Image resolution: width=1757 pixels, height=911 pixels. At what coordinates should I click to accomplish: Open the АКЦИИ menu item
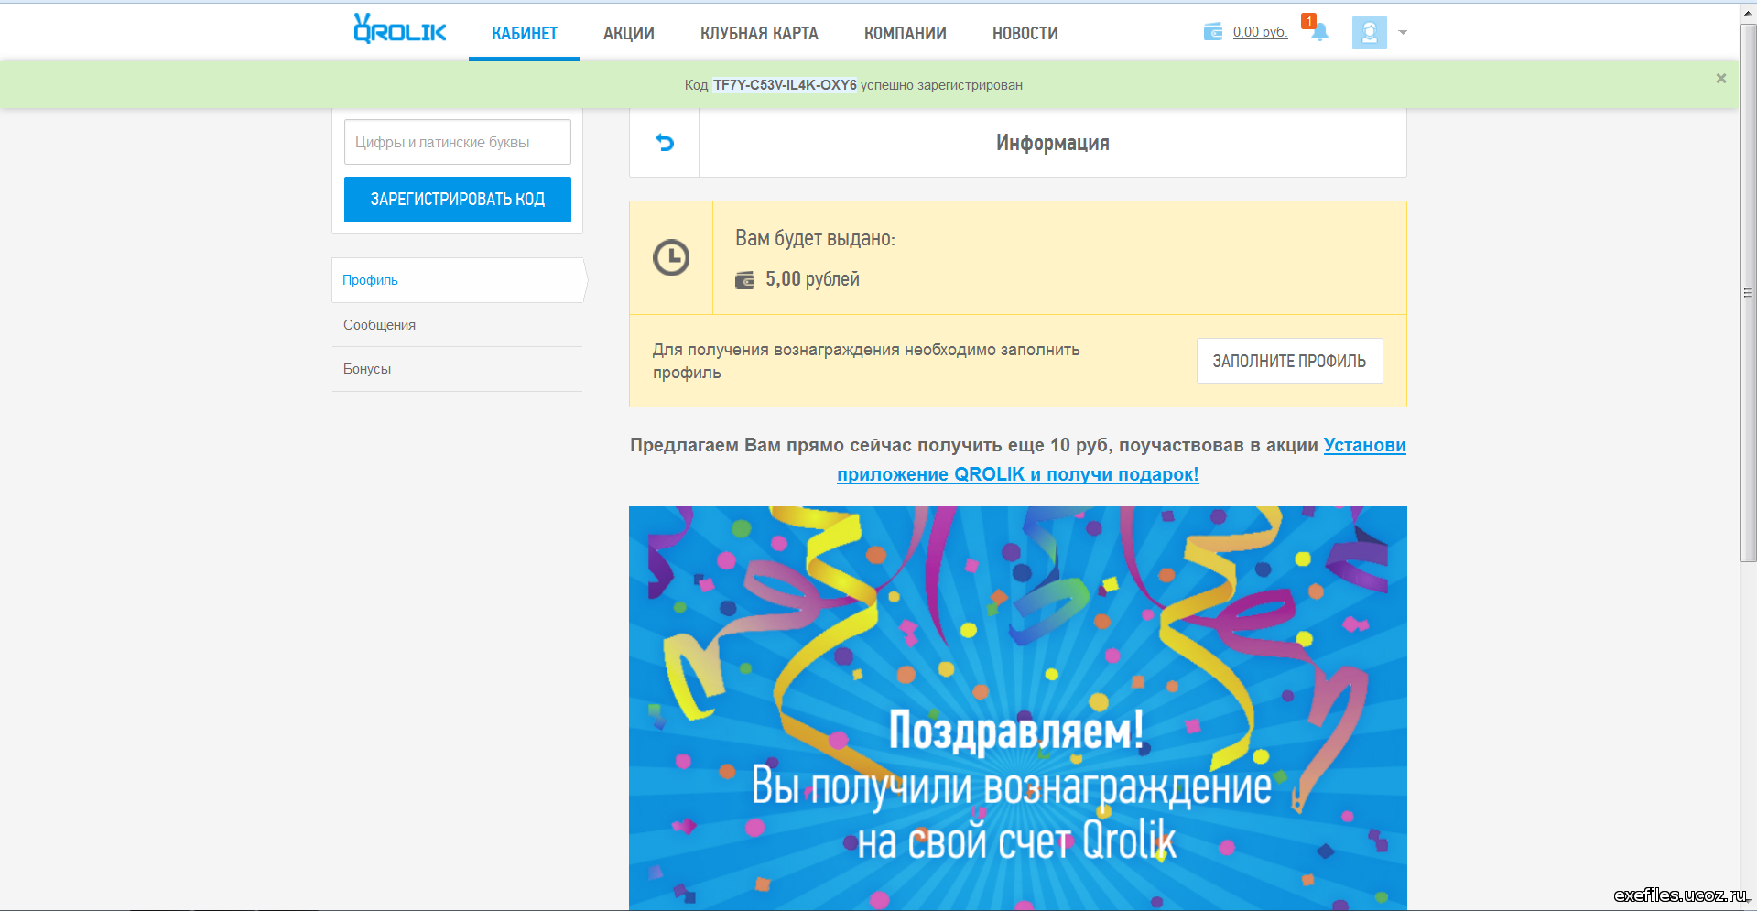(x=629, y=34)
